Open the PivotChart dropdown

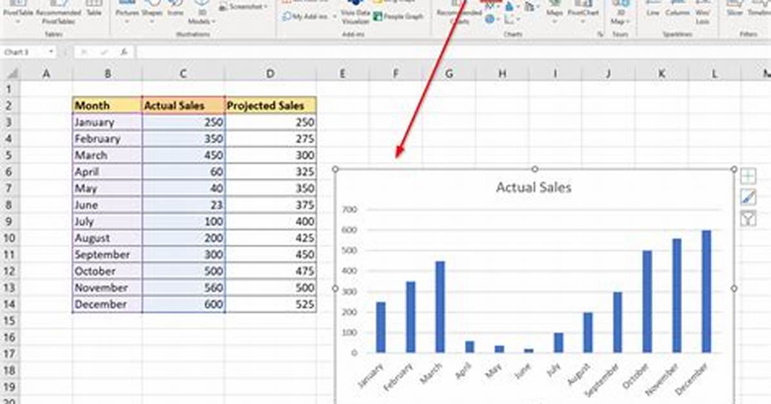coord(583,12)
